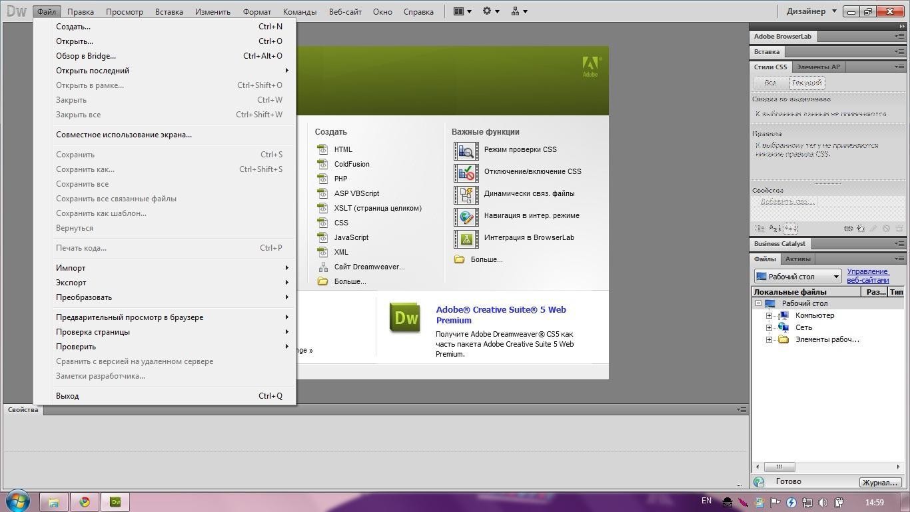Click the attach style sheet chain icon
The height and width of the screenshot is (512, 910).
coord(848,228)
